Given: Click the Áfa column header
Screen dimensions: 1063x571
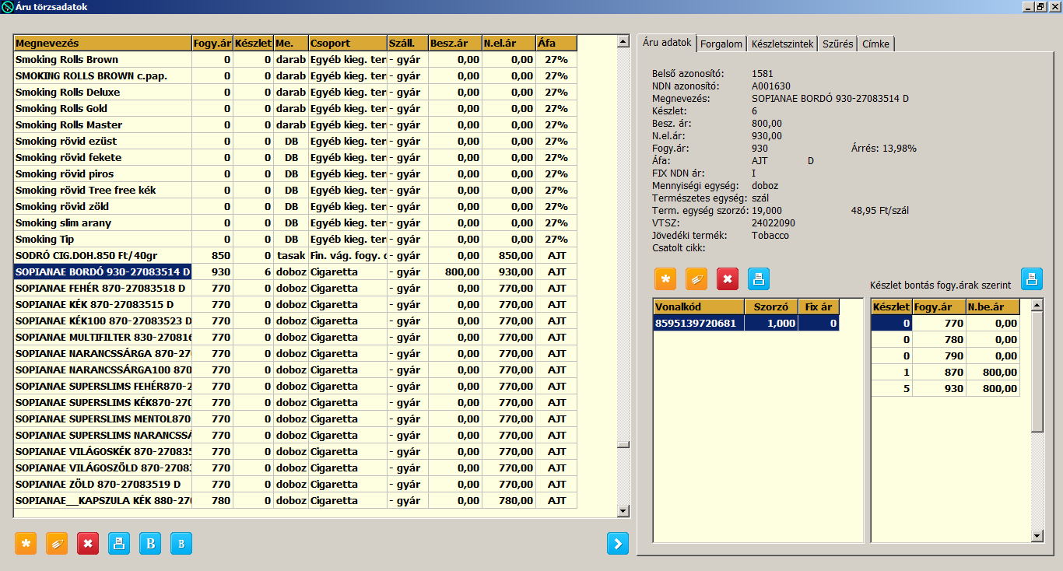Looking at the screenshot, I should click(556, 44).
